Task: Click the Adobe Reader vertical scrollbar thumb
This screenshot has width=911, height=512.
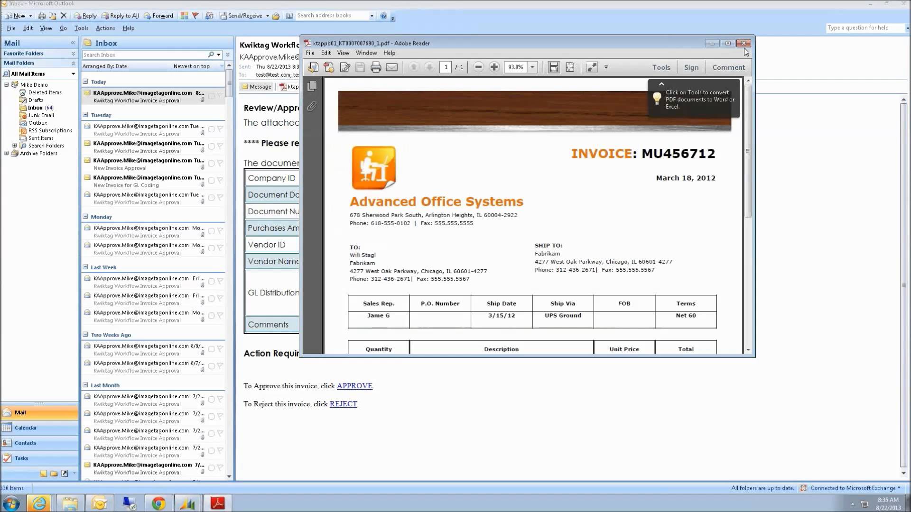Action: (x=748, y=151)
